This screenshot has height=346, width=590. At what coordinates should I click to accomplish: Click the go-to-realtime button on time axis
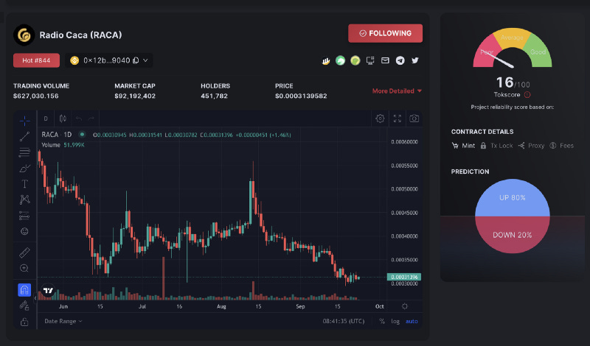[x=404, y=306]
